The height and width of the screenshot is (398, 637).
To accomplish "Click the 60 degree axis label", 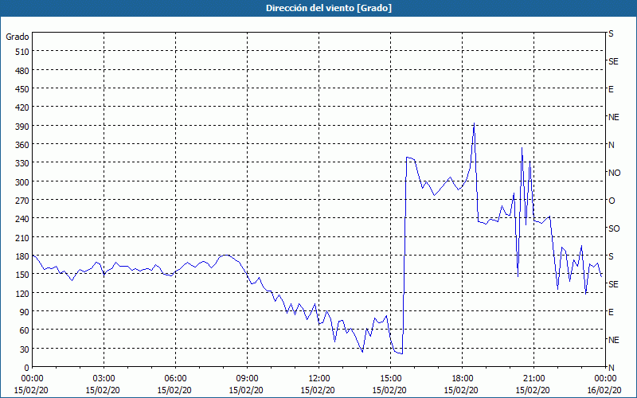I will click(x=25, y=330).
